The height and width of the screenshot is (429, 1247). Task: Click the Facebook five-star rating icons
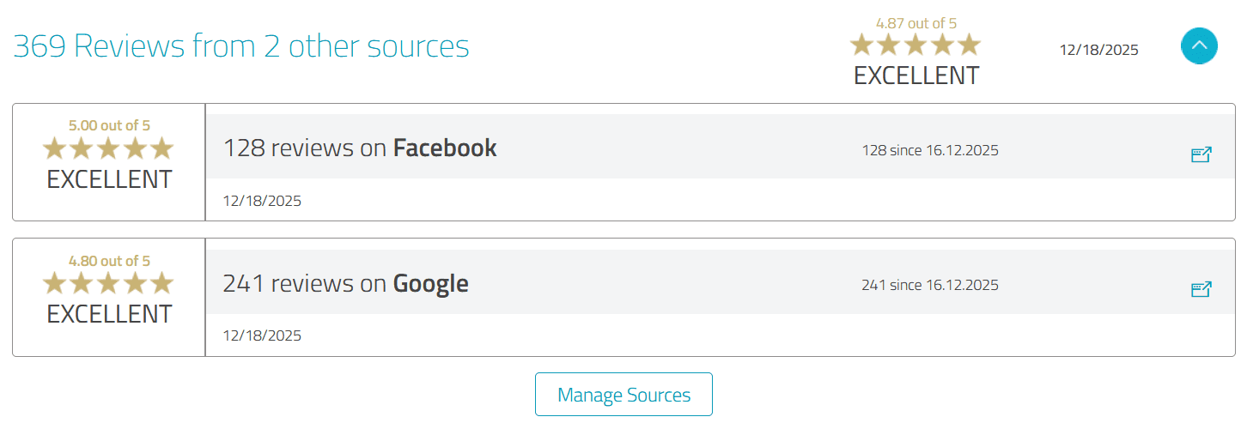tap(108, 149)
